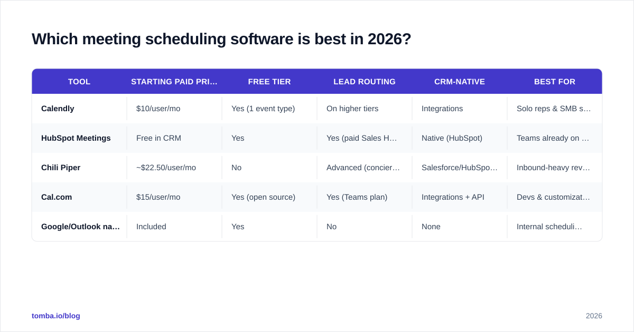Click the Inbound-heavy rev… cell
This screenshot has width=634, height=332.
point(554,168)
